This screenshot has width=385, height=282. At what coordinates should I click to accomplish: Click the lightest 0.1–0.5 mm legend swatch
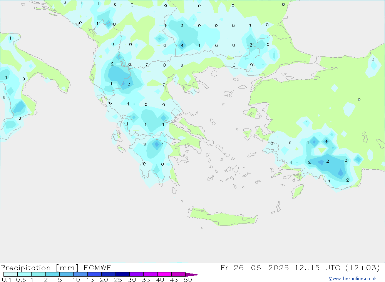(x=10, y=274)
